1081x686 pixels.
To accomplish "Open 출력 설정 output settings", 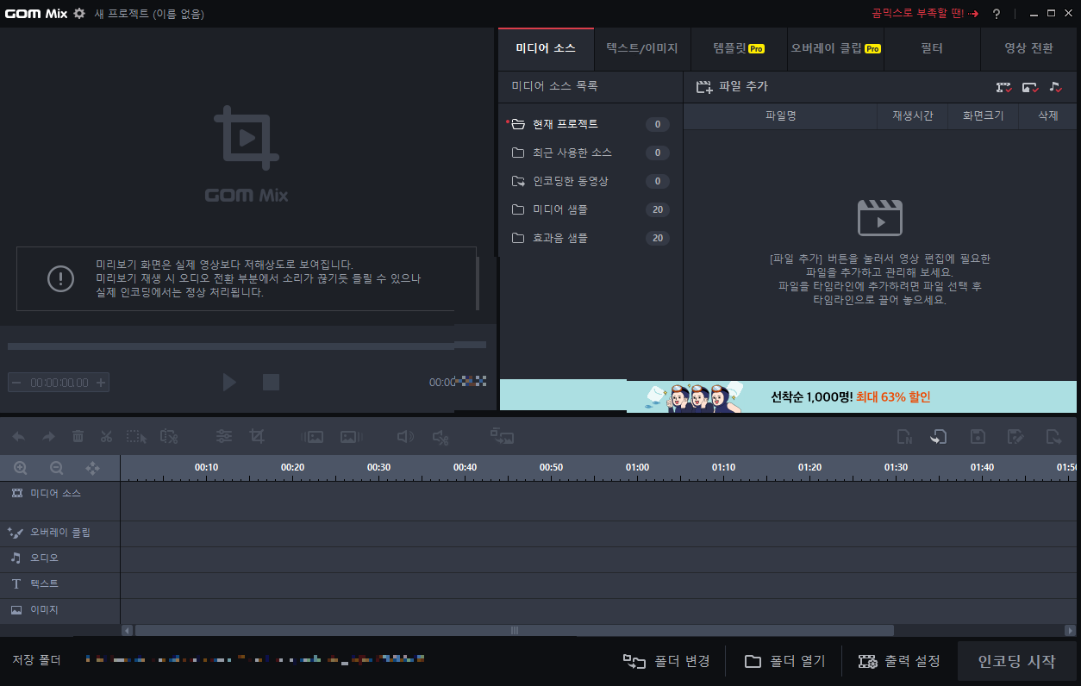I will point(899,661).
